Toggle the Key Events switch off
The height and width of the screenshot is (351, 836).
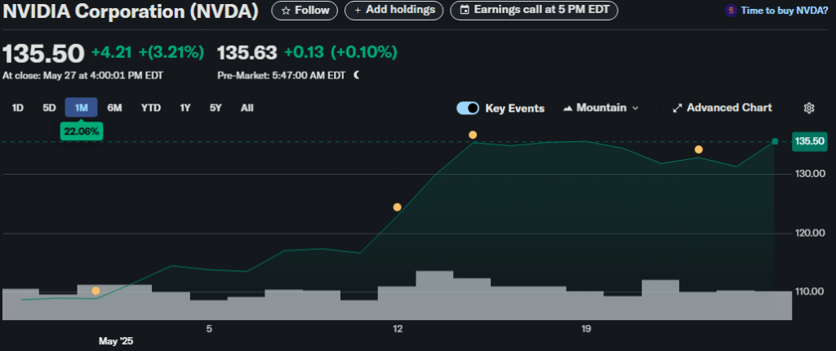coord(468,108)
